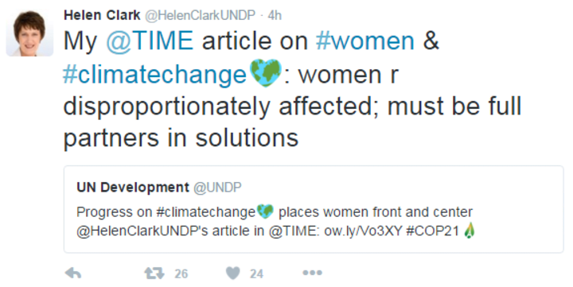The width and height of the screenshot is (573, 287).
Task: Open UN Development account name in quote
Action: (133, 188)
